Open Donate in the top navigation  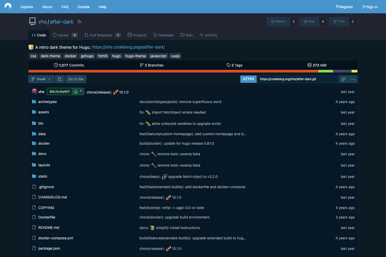83,7
